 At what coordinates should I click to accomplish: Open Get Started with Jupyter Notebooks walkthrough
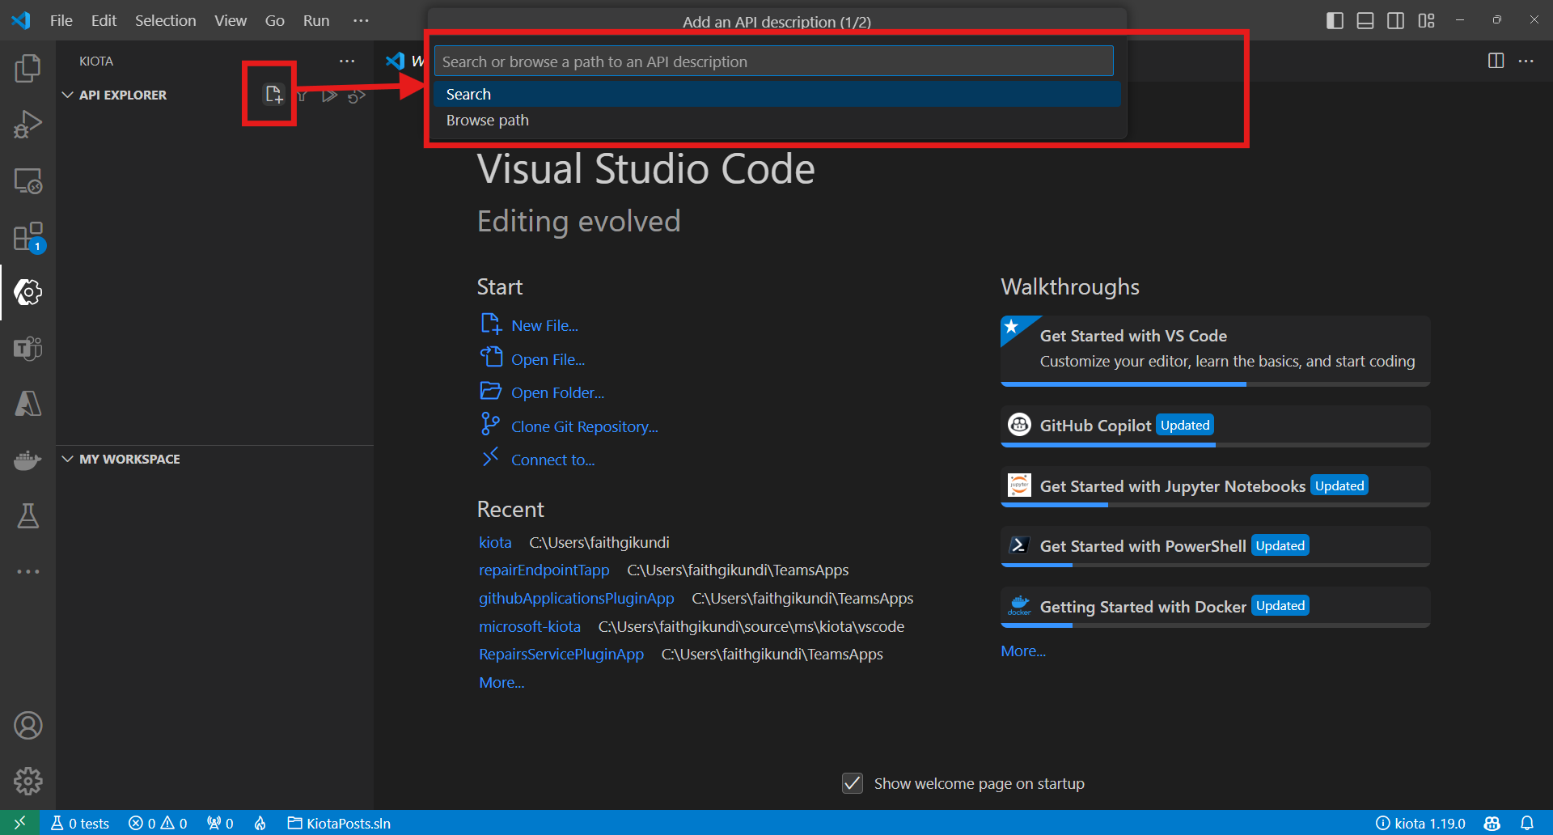(1215, 486)
